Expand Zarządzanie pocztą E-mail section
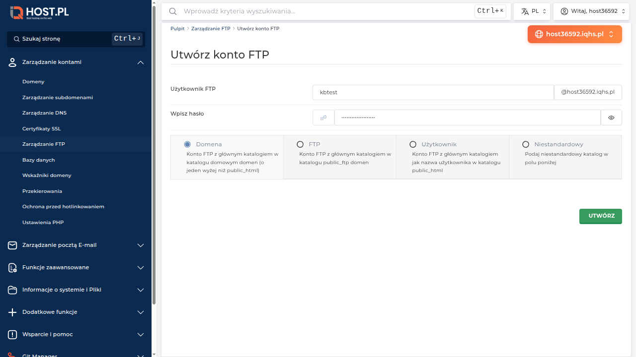The width and height of the screenshot is (636, 357). (141, 245)
